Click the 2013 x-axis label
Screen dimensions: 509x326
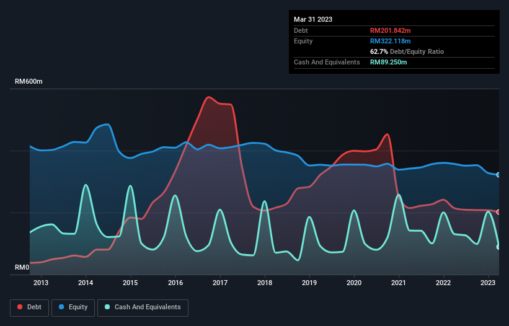(x=41, y=283)
